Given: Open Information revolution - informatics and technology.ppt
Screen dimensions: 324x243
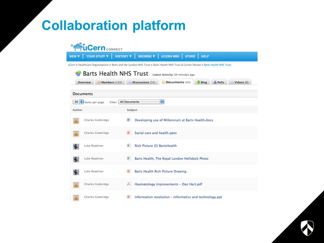Looking at the screenshot, I should 178,197.
